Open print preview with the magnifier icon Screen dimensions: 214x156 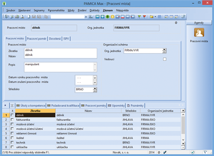(x=22, y=17)
